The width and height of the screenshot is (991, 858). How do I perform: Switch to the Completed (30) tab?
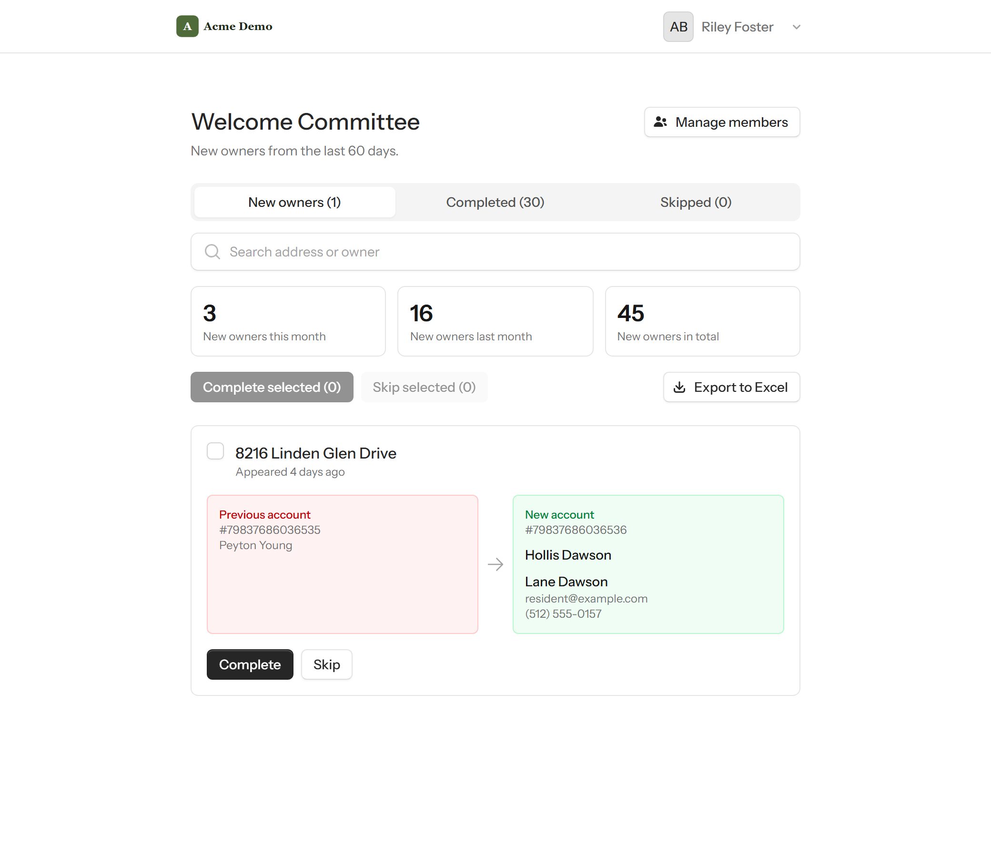(495, 202)
